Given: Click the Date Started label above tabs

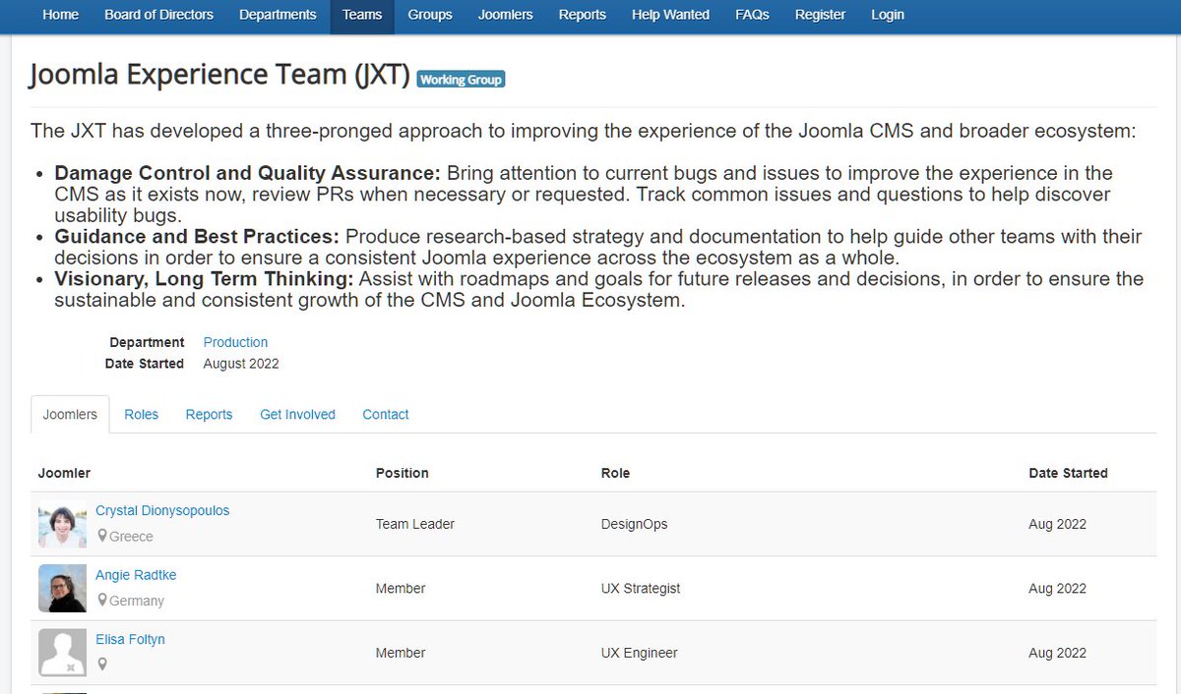Looking at the screenshot, I should coord(145,364).
